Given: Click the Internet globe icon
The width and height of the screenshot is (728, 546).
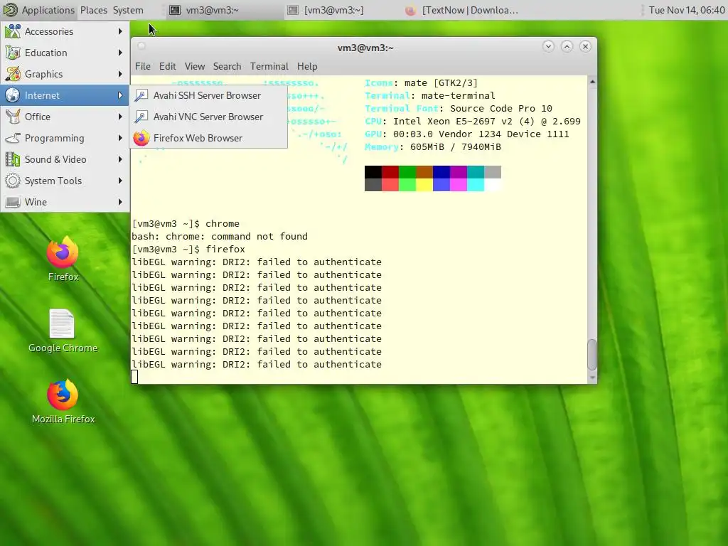Looking at the screenshot, I should pyautogui.click(x=13, y=95).
